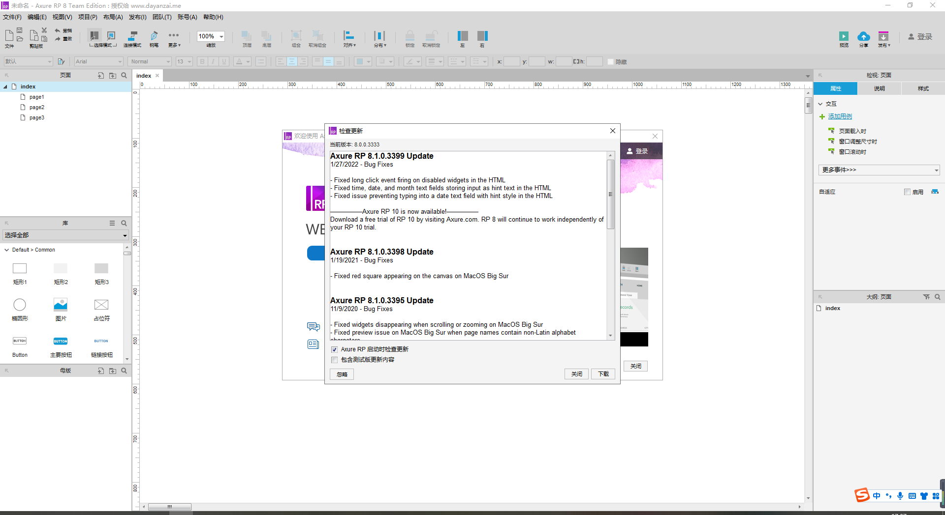Switch to the 样式 panel tab
Viewport: 945px width, 515px height.
click(923, 88)
